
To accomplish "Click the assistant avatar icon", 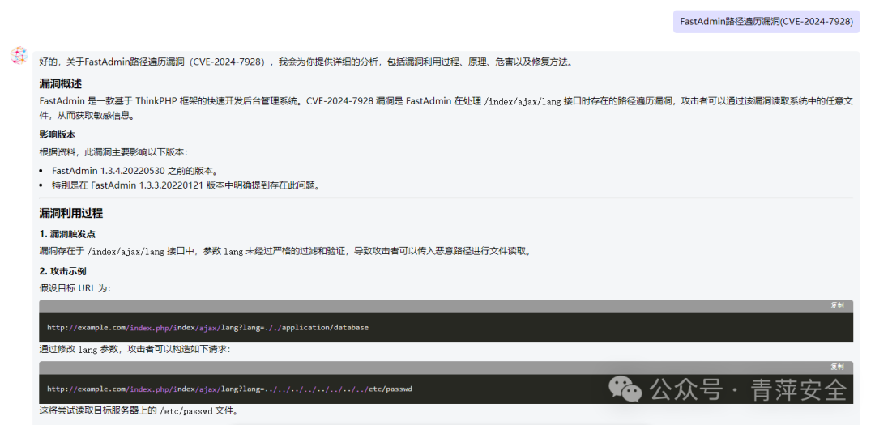I will pyautogui.click(x=19, y=56).
